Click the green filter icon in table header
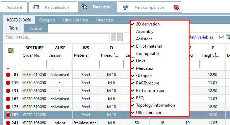The height and width of the screenshot is (125, 230). click(11, 51)
